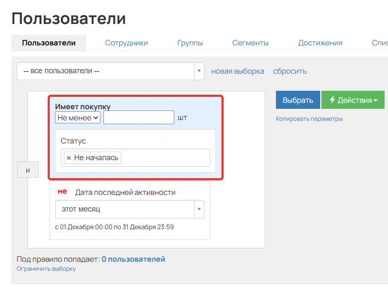The image size is (388, 287).
Task: Switch to the Сотрудники tab
Action: click(x=126, y=43)
